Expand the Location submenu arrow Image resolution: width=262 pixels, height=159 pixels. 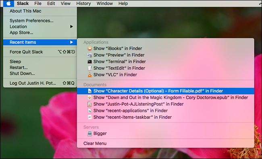click(71, 27)
